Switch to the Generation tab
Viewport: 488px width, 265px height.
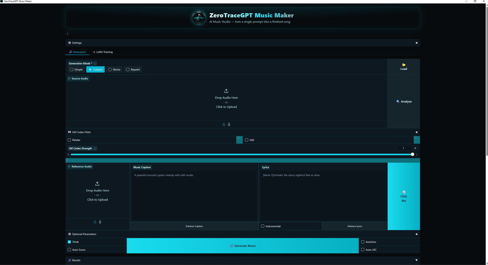pyautogui.click(x=77, y=52)
